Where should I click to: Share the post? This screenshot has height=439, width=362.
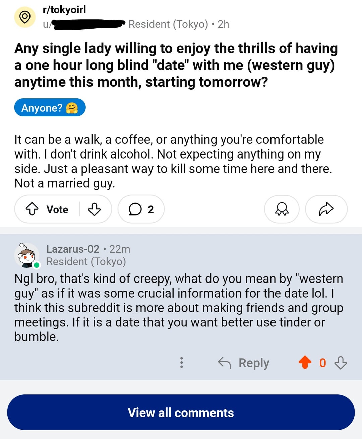tap(326, 209)
